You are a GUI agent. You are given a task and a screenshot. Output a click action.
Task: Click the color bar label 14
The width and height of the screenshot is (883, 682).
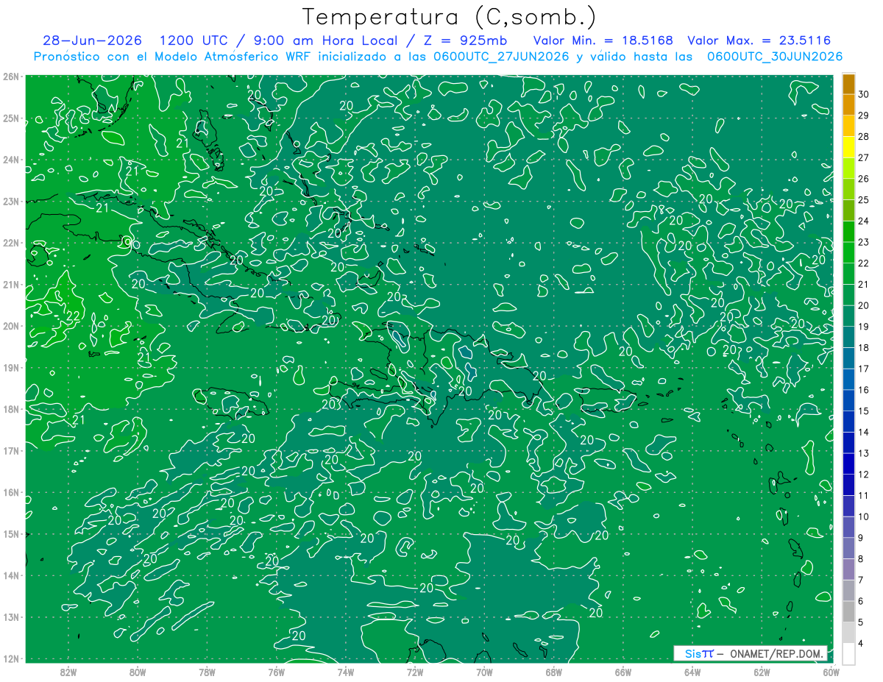(864, 432)
